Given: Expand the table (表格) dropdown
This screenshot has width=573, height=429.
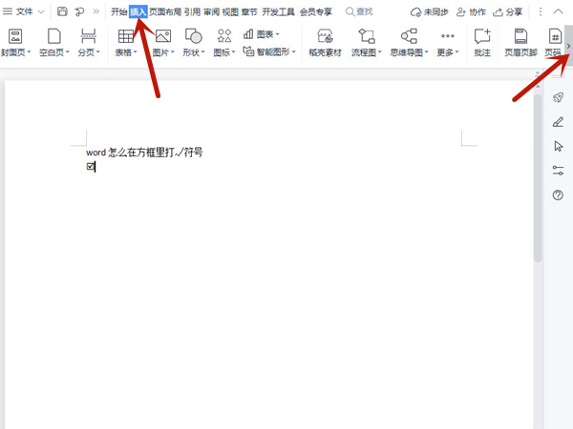Looking at the screenshot, I should point(126,52).
